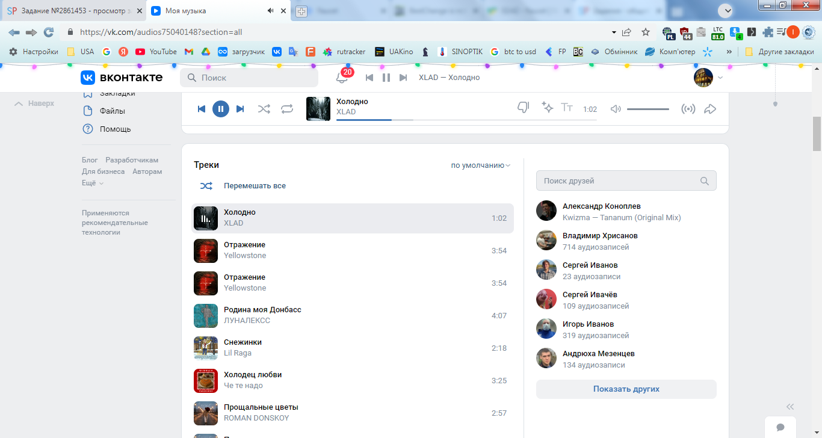Mute the tab via its speaker icon
Viewport: 822px width, 438px height.
[x=271, y=11]
